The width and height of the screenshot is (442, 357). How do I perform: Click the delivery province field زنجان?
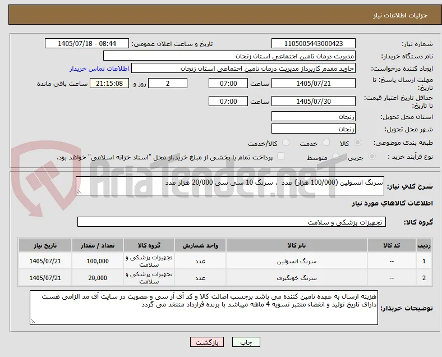(314, 116)
